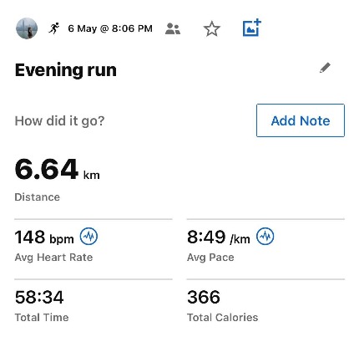The width and height of the screenshot is (359, 342).
Task: Open pace chart icon beside 8:49 /km
Action: click(x=265, y=237)
